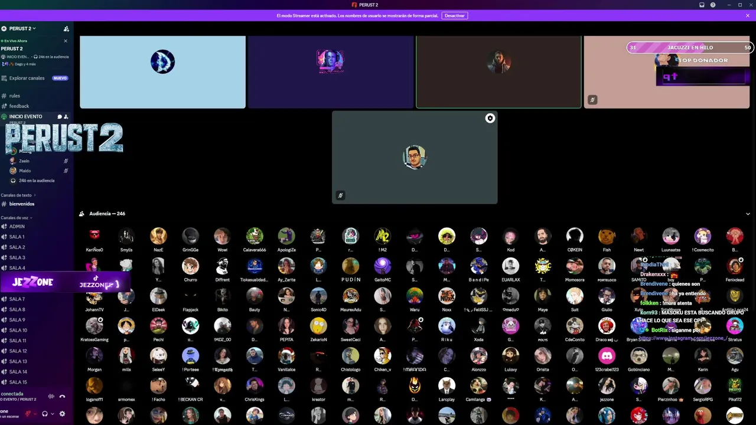
Task: Click audience member NazE avatar
Action: pos(158,236)
